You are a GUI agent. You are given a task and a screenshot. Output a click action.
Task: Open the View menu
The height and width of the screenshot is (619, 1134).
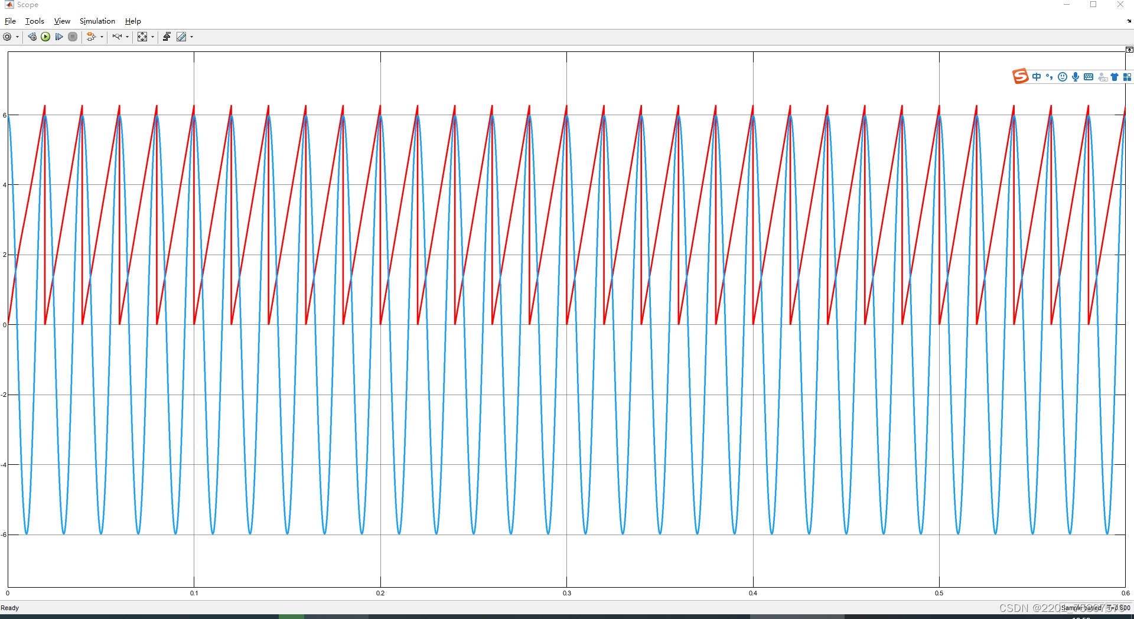(x=62, y=21)
